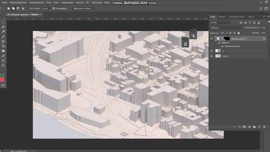Create new adjustment layer icon
The width and height of the screenshot is (270, 152).
tap(249, 127)
